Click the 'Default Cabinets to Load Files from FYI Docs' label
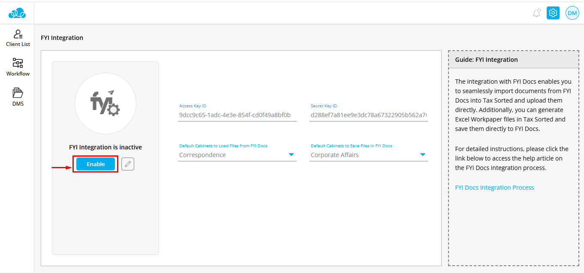Image resolution: width=584 pixels, height=273 pixels. click(223, 146)
